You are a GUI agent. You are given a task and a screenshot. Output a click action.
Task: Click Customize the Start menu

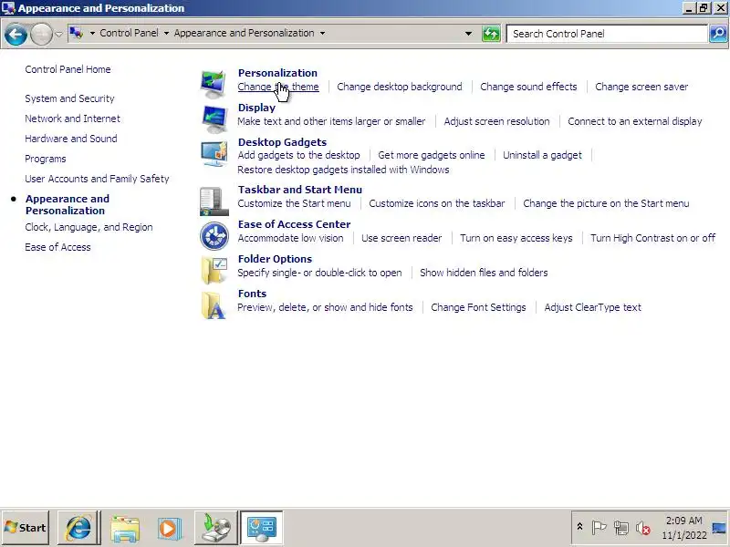(x=294, y=203)
